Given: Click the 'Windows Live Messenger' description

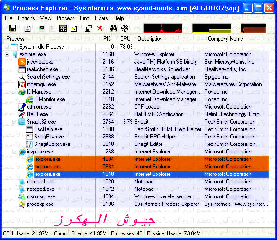Looking at the screenshot, I should 163,196.
